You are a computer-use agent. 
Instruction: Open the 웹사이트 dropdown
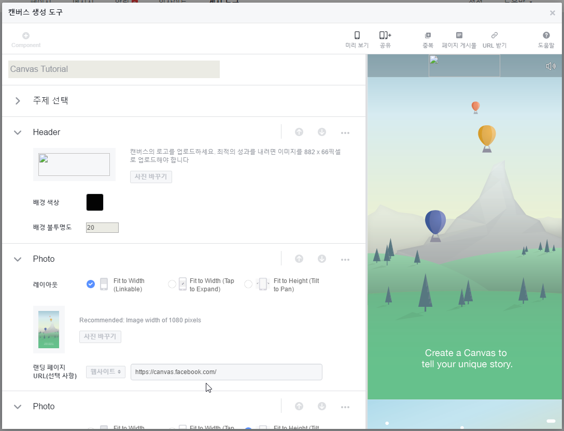105,371
